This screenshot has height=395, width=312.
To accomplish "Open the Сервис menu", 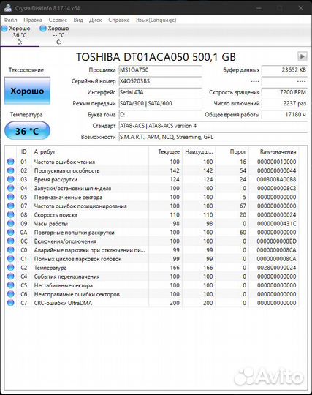I will (x=58, y=20).
